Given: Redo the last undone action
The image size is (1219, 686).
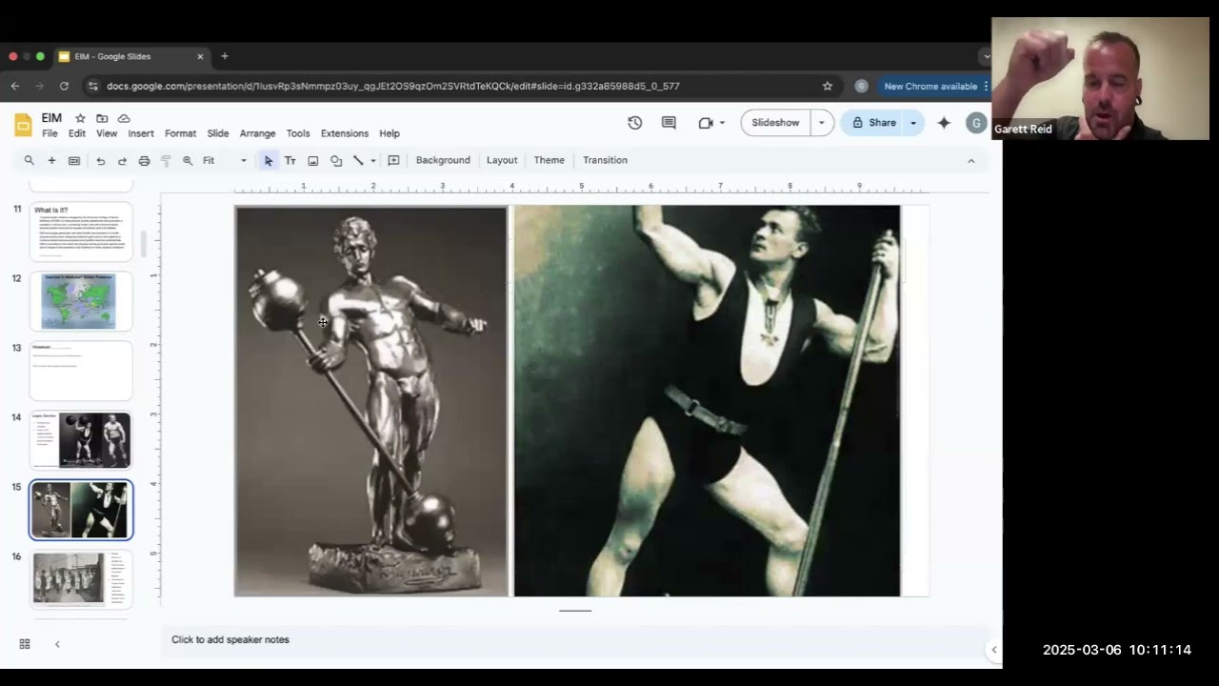Looking at the screenshot, I should pyautogui.click(x=122, y=161).
